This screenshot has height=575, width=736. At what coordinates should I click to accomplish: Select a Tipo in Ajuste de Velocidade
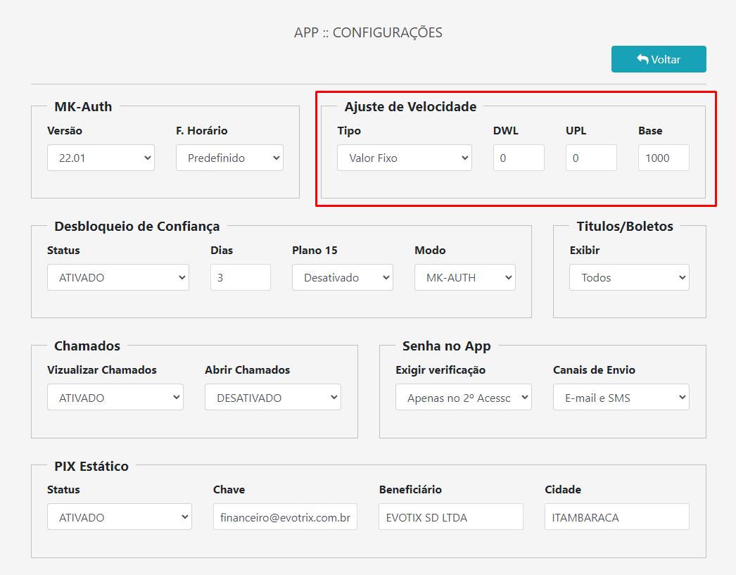[x=405, y=158]
